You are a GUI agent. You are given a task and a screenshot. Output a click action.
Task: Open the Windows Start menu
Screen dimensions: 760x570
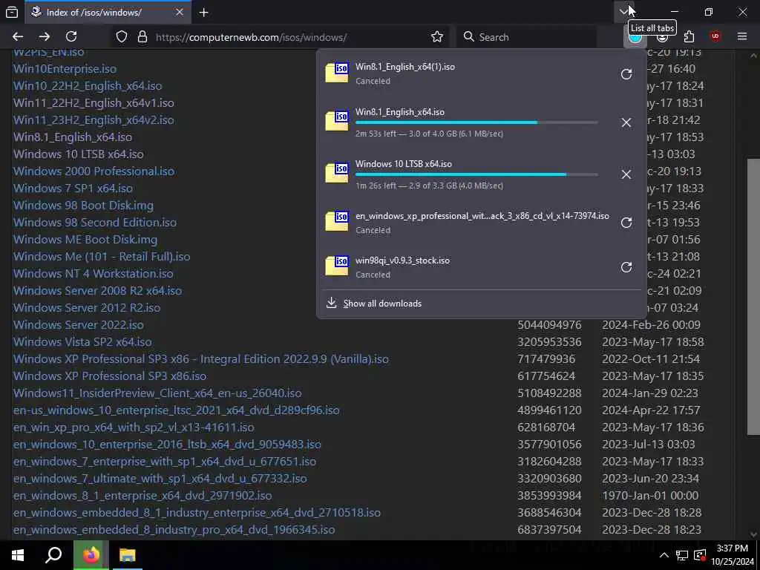click(x=18, y=555)
